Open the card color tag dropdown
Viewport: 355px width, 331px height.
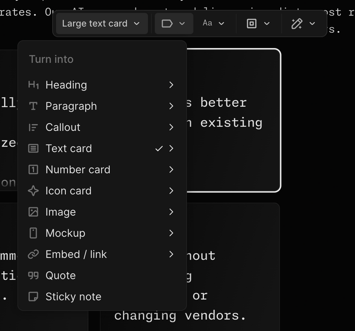(x=174, y=23)
